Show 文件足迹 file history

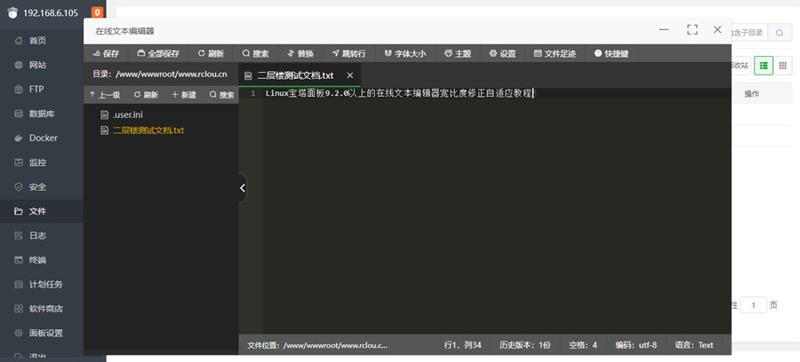(555, 53)
